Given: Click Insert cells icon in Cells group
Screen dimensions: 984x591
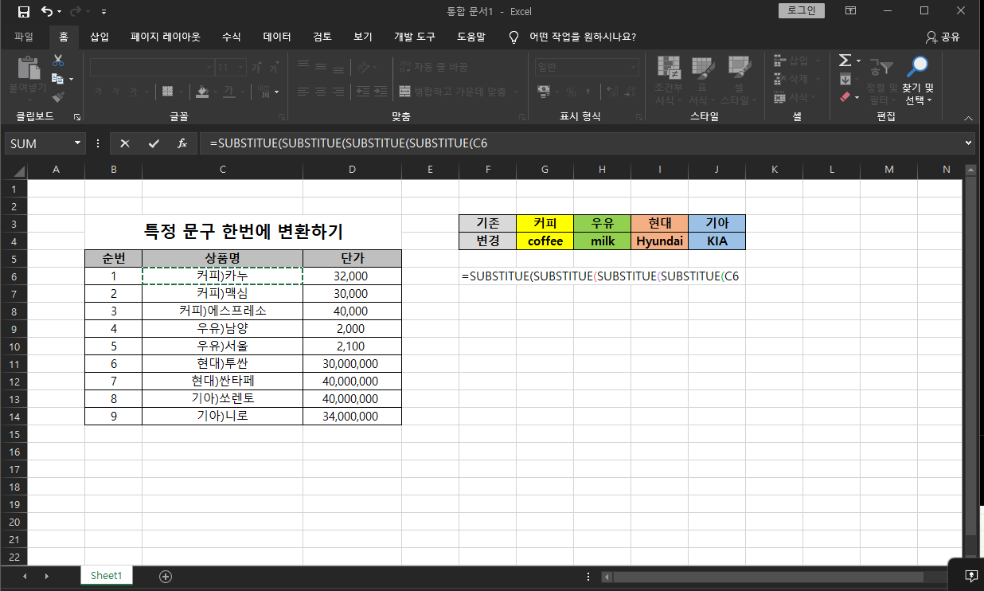Looking at the screenshot, I should pyautogui.click(x=779, y=61).
